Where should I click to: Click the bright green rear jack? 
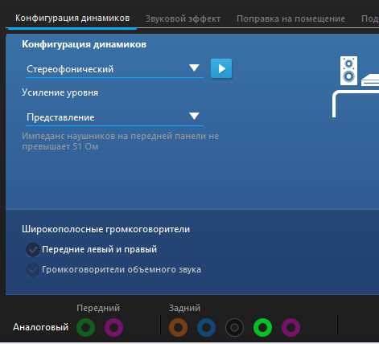tap(262, 327)
